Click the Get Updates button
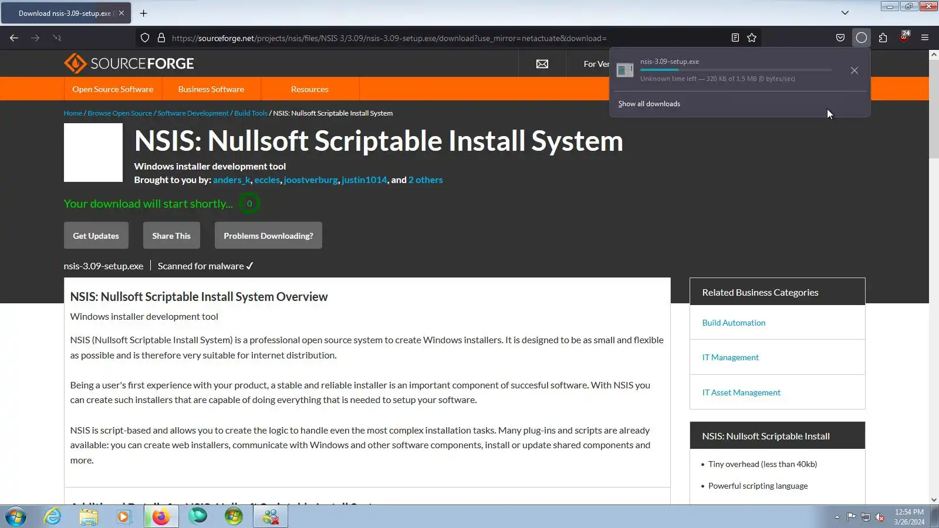This screenshot has height=528, width=939. pyautogui.click(x=96, y=235)
